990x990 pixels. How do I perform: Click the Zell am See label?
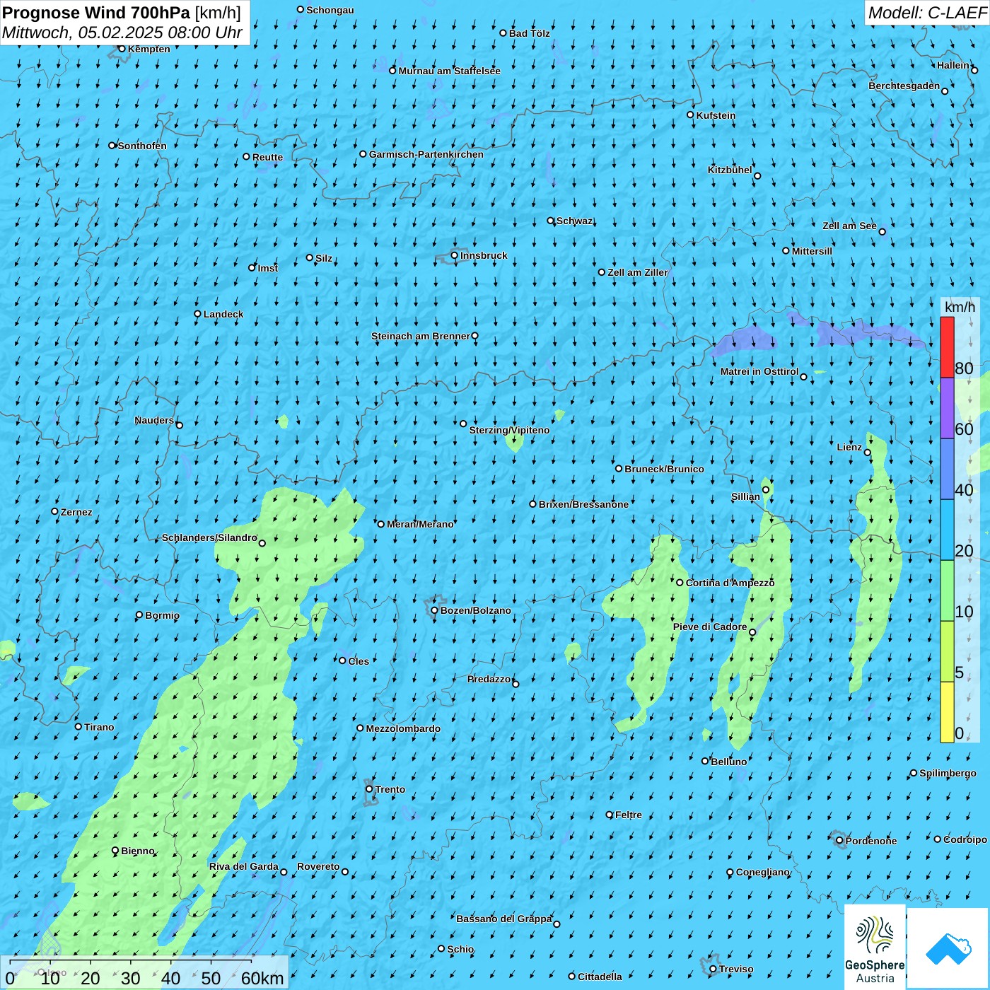click(x=849, y=226)
